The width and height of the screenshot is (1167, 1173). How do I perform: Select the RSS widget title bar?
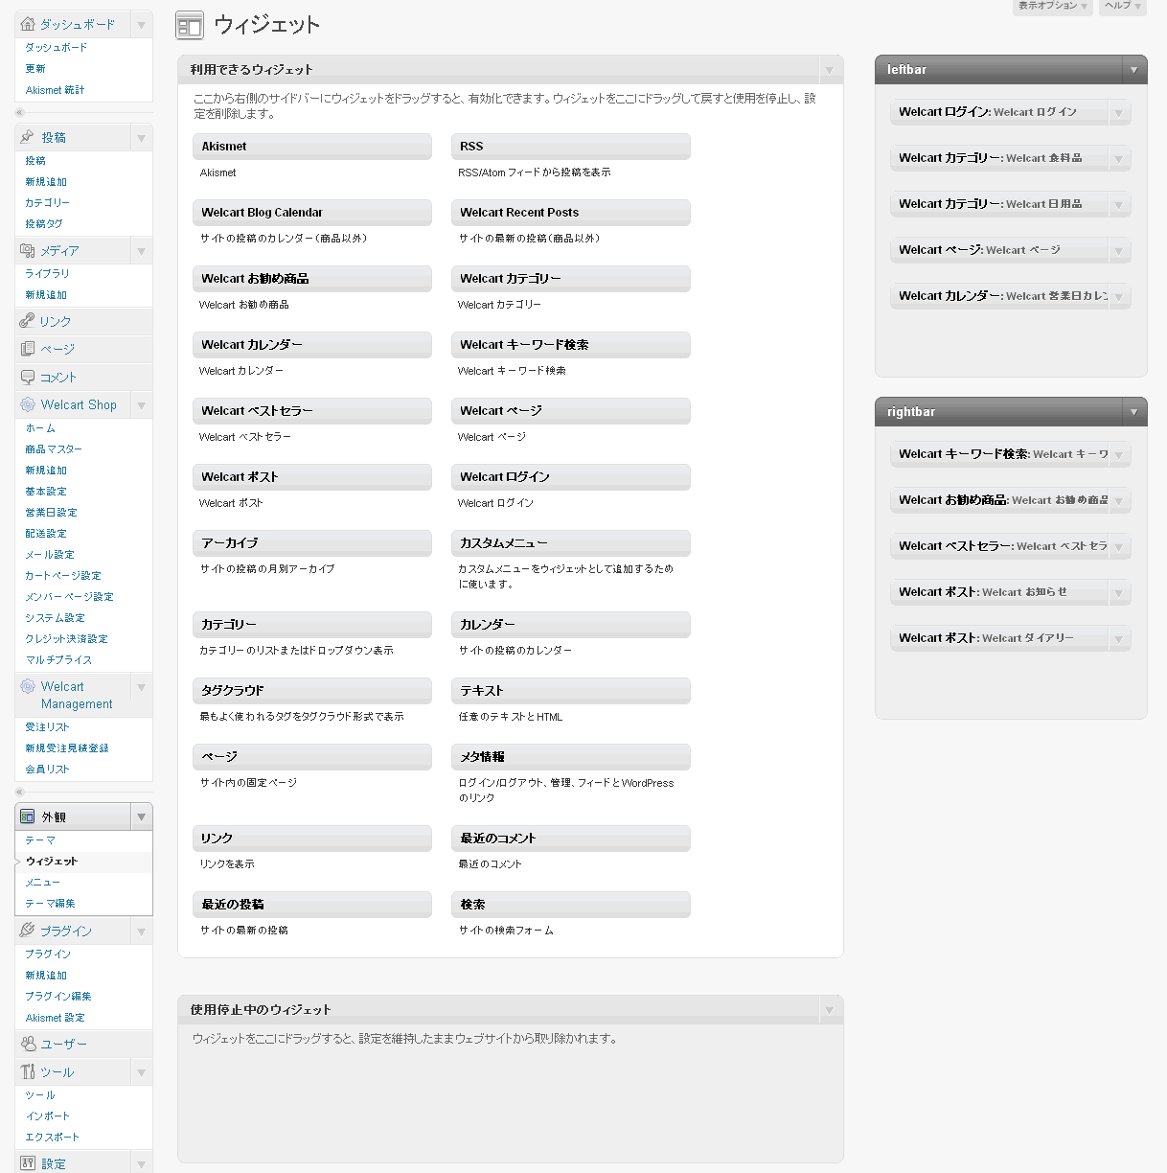pos(571,147)
